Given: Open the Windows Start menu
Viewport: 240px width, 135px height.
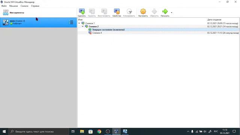Looking at the screenshot, I should coord(4,132).
